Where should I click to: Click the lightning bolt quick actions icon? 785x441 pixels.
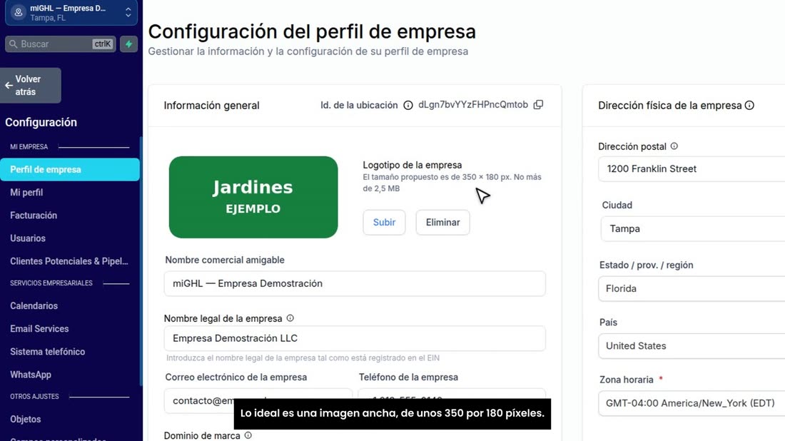(128, 44)
